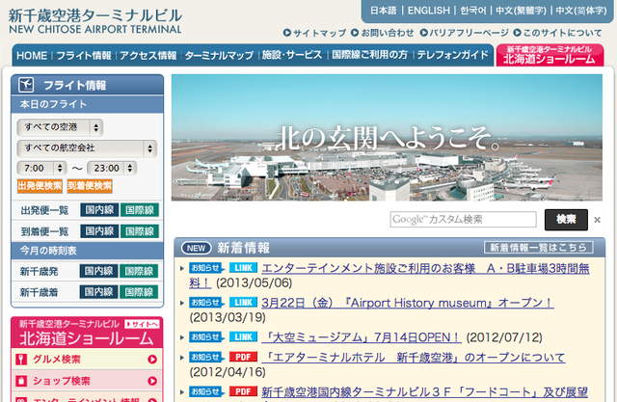Click the 到着便検索 orange button

pos(90,186)
